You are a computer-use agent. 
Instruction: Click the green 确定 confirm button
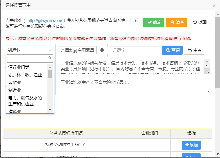coord(153,22)
